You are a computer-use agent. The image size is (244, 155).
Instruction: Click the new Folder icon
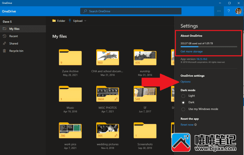click(54, 21)
